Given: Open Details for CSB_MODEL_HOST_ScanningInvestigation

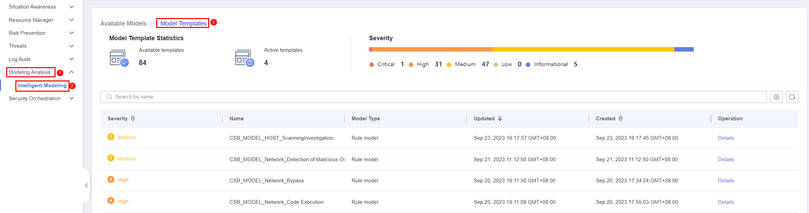Looking at the screenshot, I should 726,138.
